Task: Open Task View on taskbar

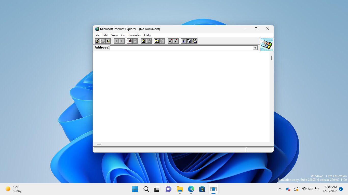Action: (x=157, y=189)
